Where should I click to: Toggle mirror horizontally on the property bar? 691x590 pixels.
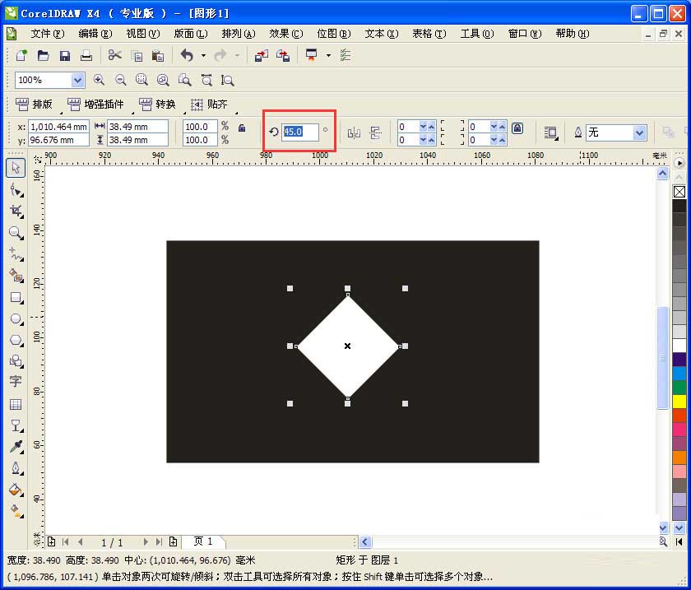point(354,132)
